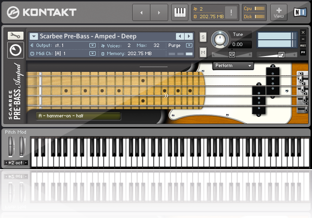The width and height of the screenshot is (312, 218).
Task: Toggle the on-screen keyboard icon
Action: [x=180, y=12]
